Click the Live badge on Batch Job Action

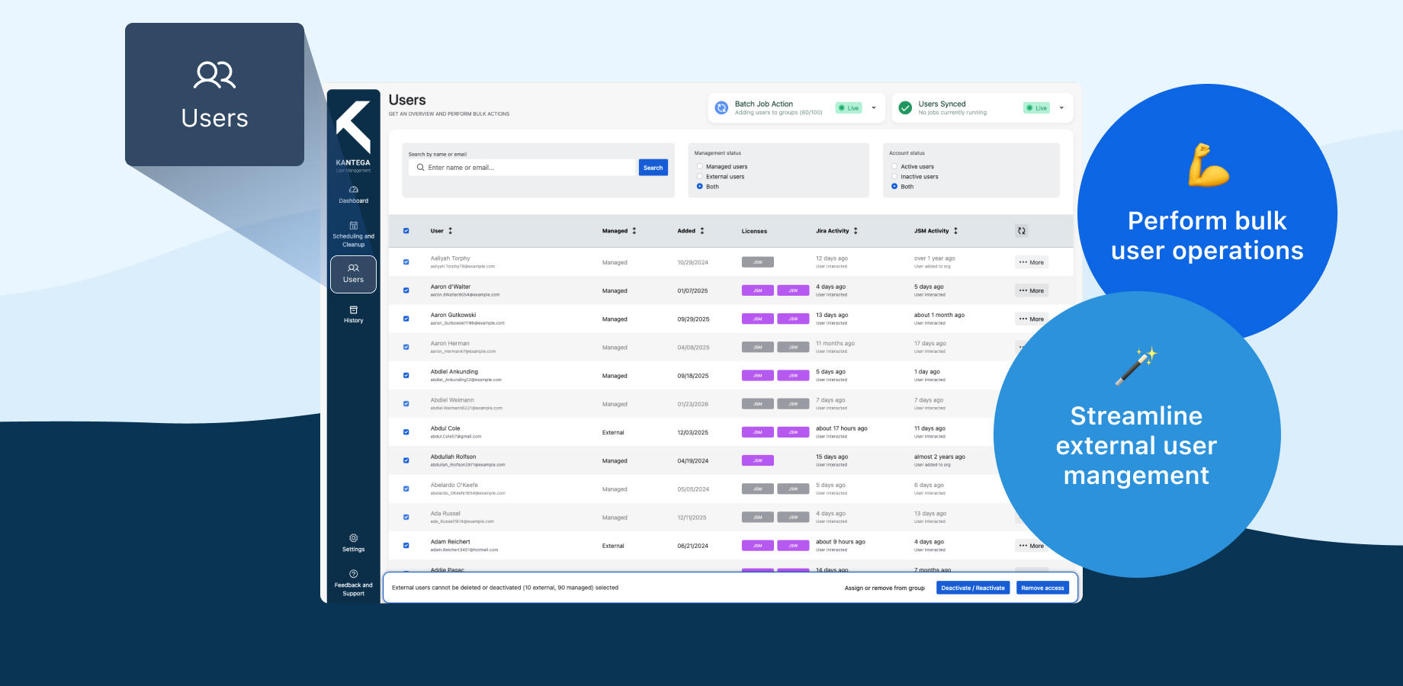pos(849,108)
